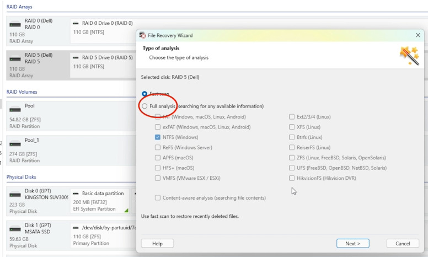This screenshot has width=428, height=257.
Task: Click the 223 GB size under Disk 0
Action: click(x=17, y=205)
